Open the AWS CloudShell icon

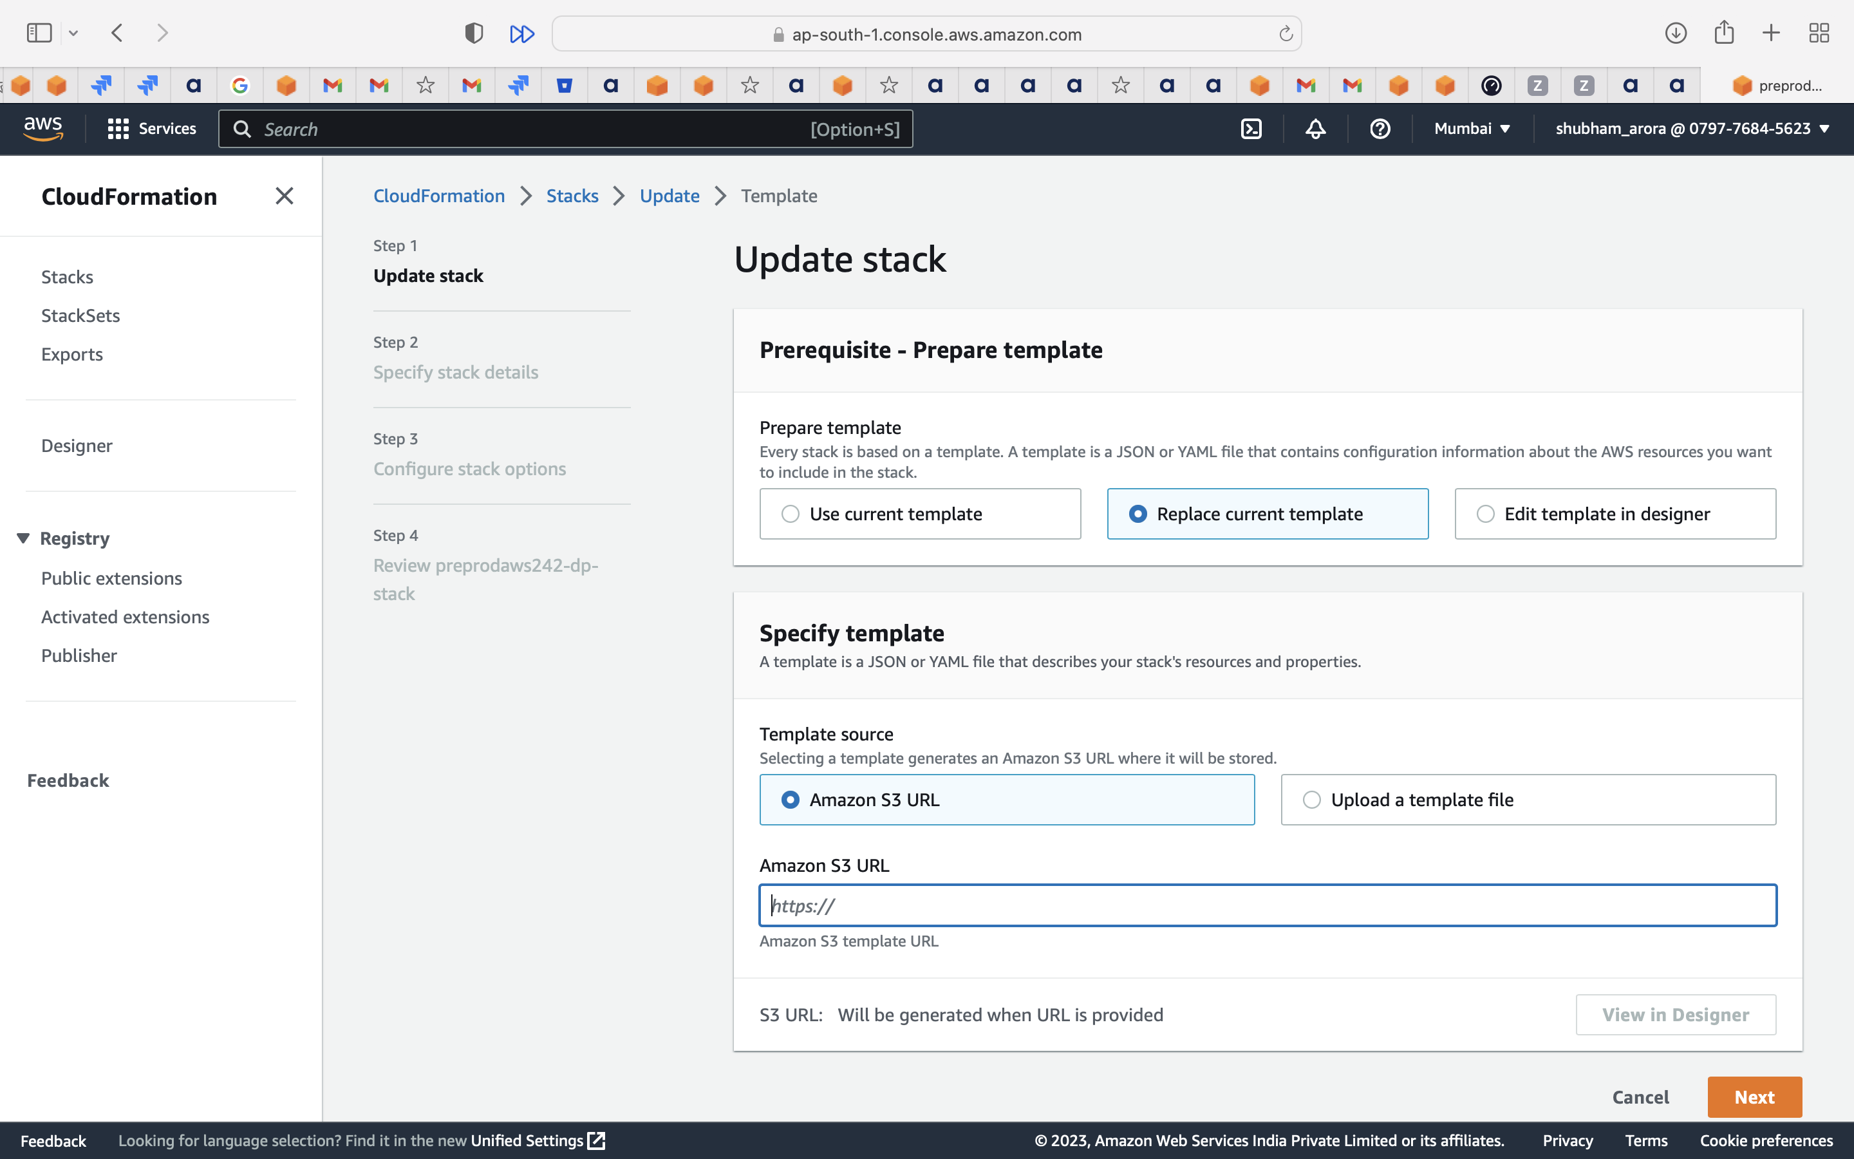pos(1251,129)
